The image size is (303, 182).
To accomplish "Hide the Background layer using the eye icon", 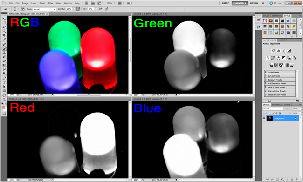I will pyautogui.click(x=264, y=118).
